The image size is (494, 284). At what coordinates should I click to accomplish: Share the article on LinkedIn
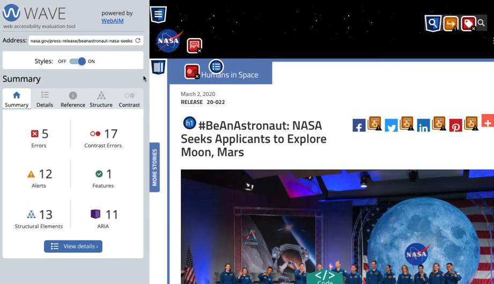[x=423, y=126]
